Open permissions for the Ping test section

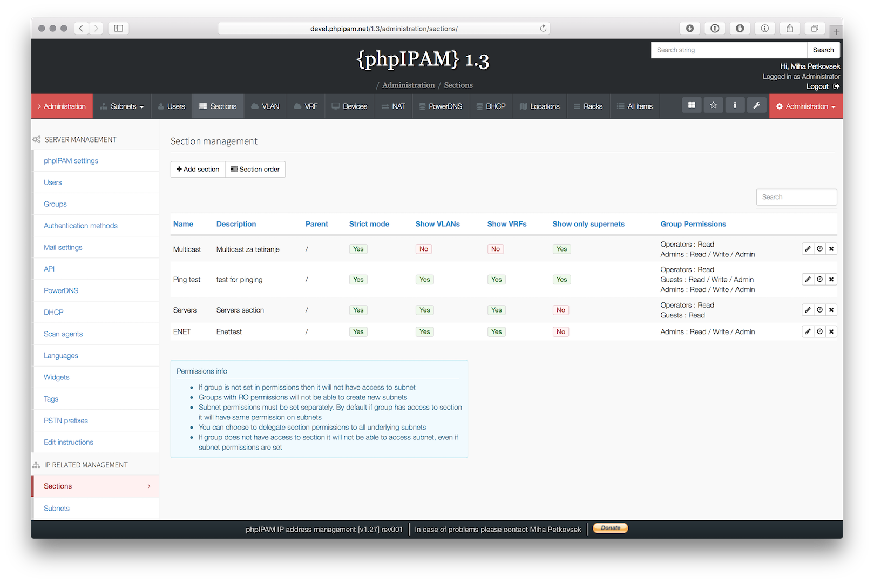pos(819,280)
